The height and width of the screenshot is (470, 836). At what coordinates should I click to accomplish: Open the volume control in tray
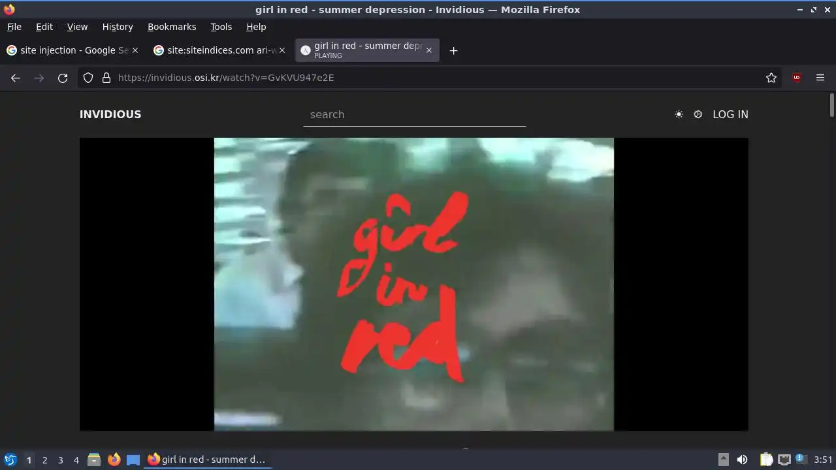(742, 460)
